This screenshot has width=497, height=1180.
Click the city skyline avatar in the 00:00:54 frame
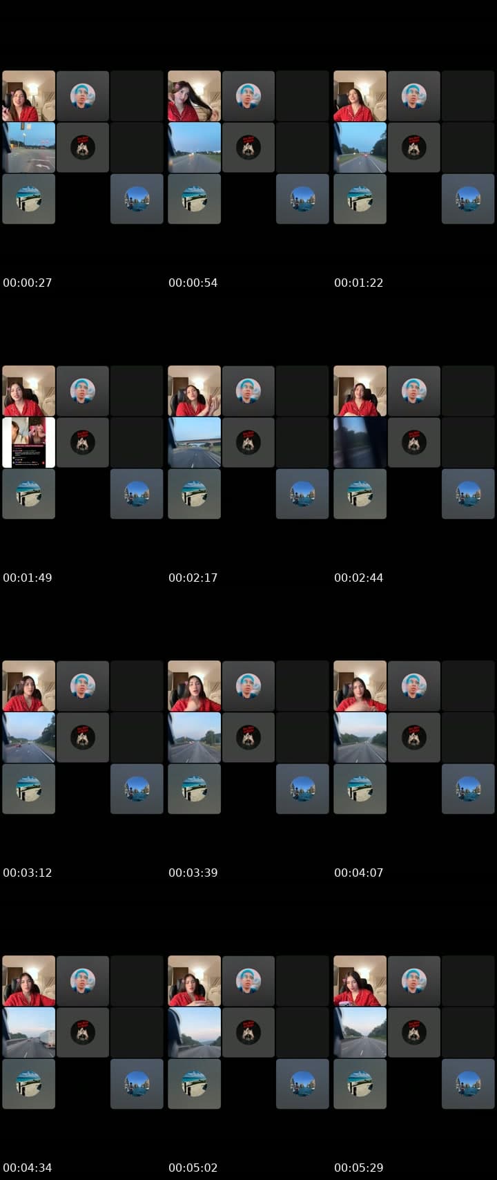click(302, 199)
